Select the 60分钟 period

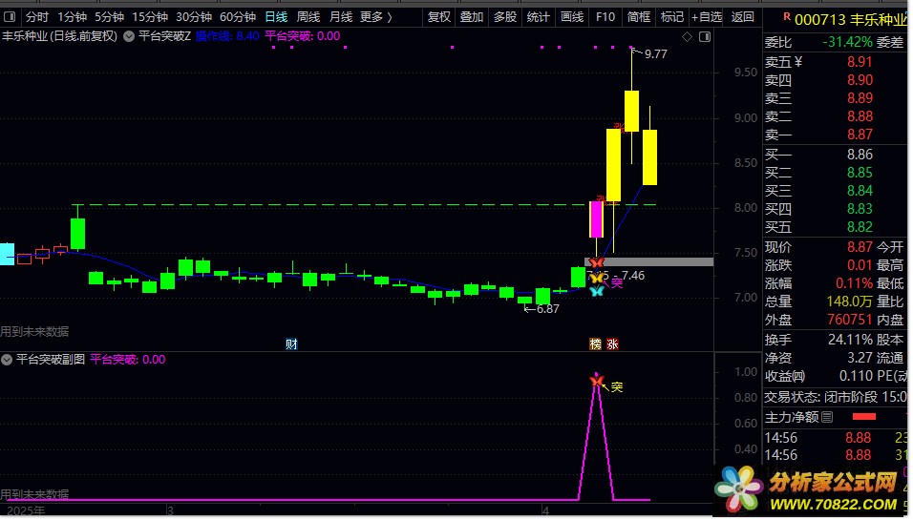238,17
